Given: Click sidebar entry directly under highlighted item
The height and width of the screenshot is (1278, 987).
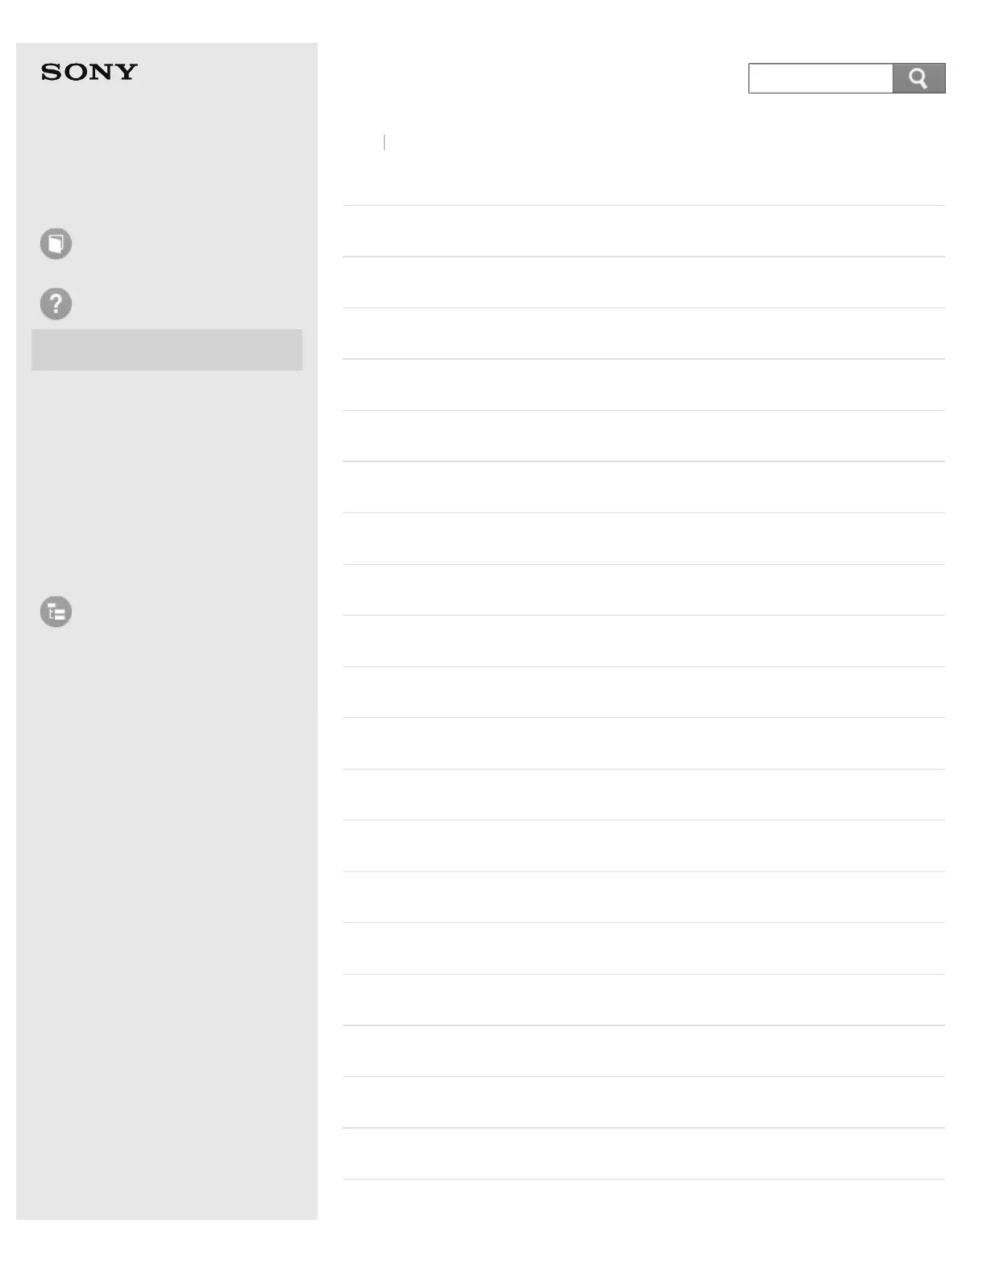Looking at the screenshot, I should (167, 390).
